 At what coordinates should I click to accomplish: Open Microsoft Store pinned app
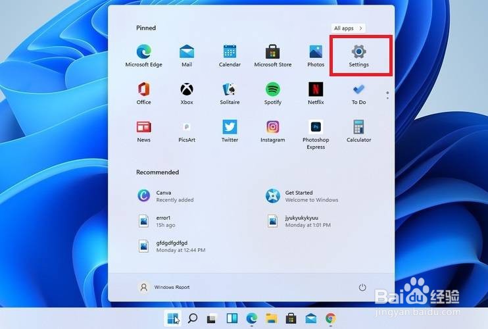tap(273, 56)
